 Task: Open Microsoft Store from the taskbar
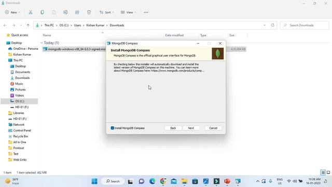click(195, 181)
